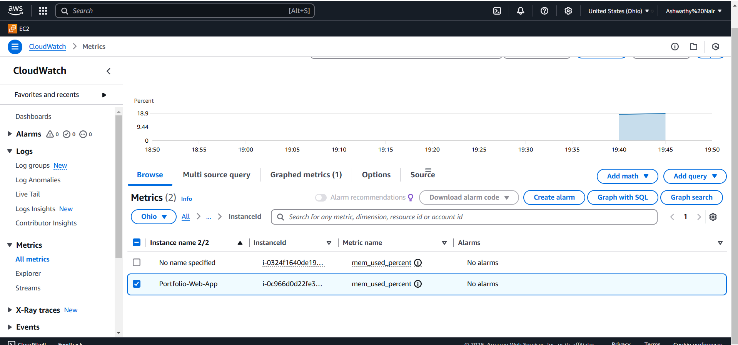This screenshot has width=738, height=345.
Task: Open Alarms column filter arrow
Action: (x=720, y=243)
